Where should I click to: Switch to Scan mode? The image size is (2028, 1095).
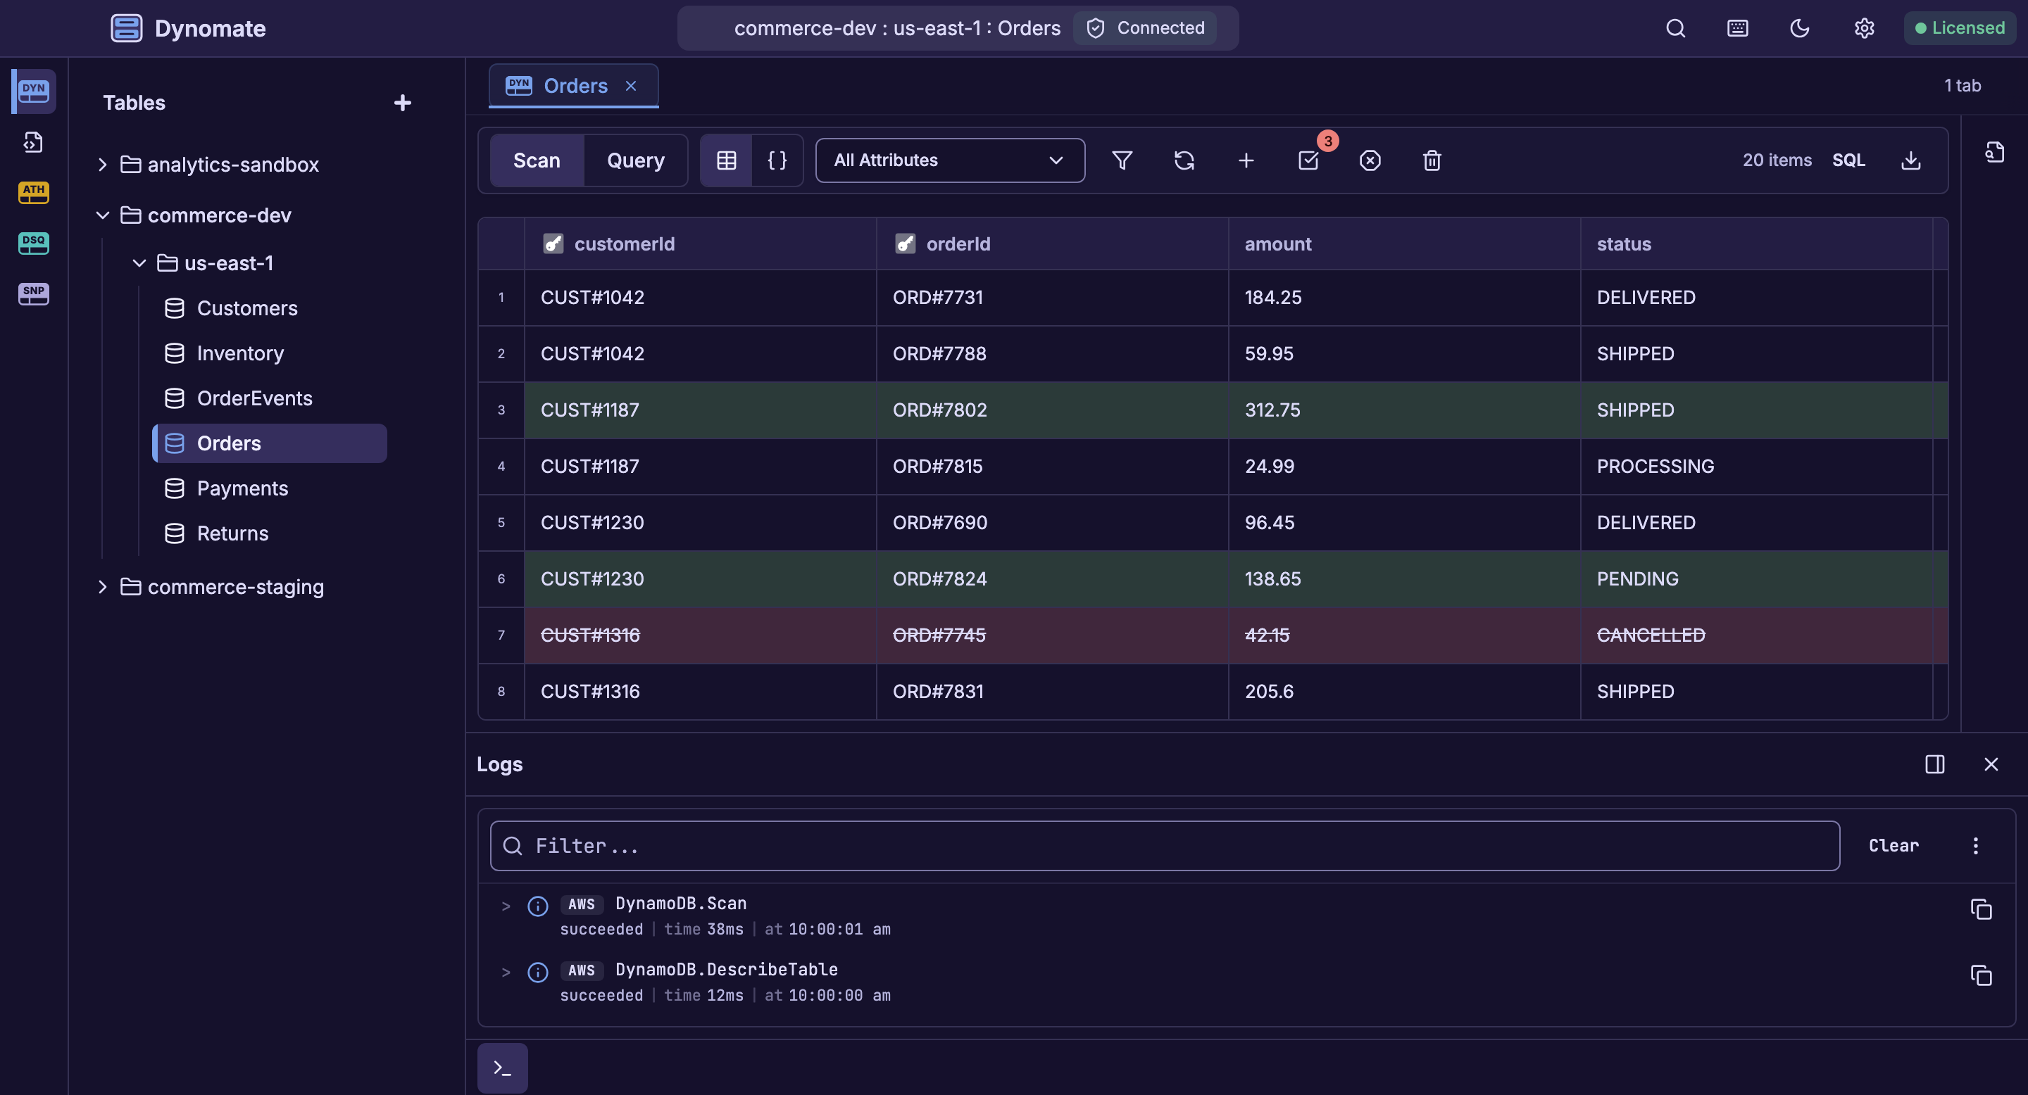pyautogui.click(x=537, y=160)
